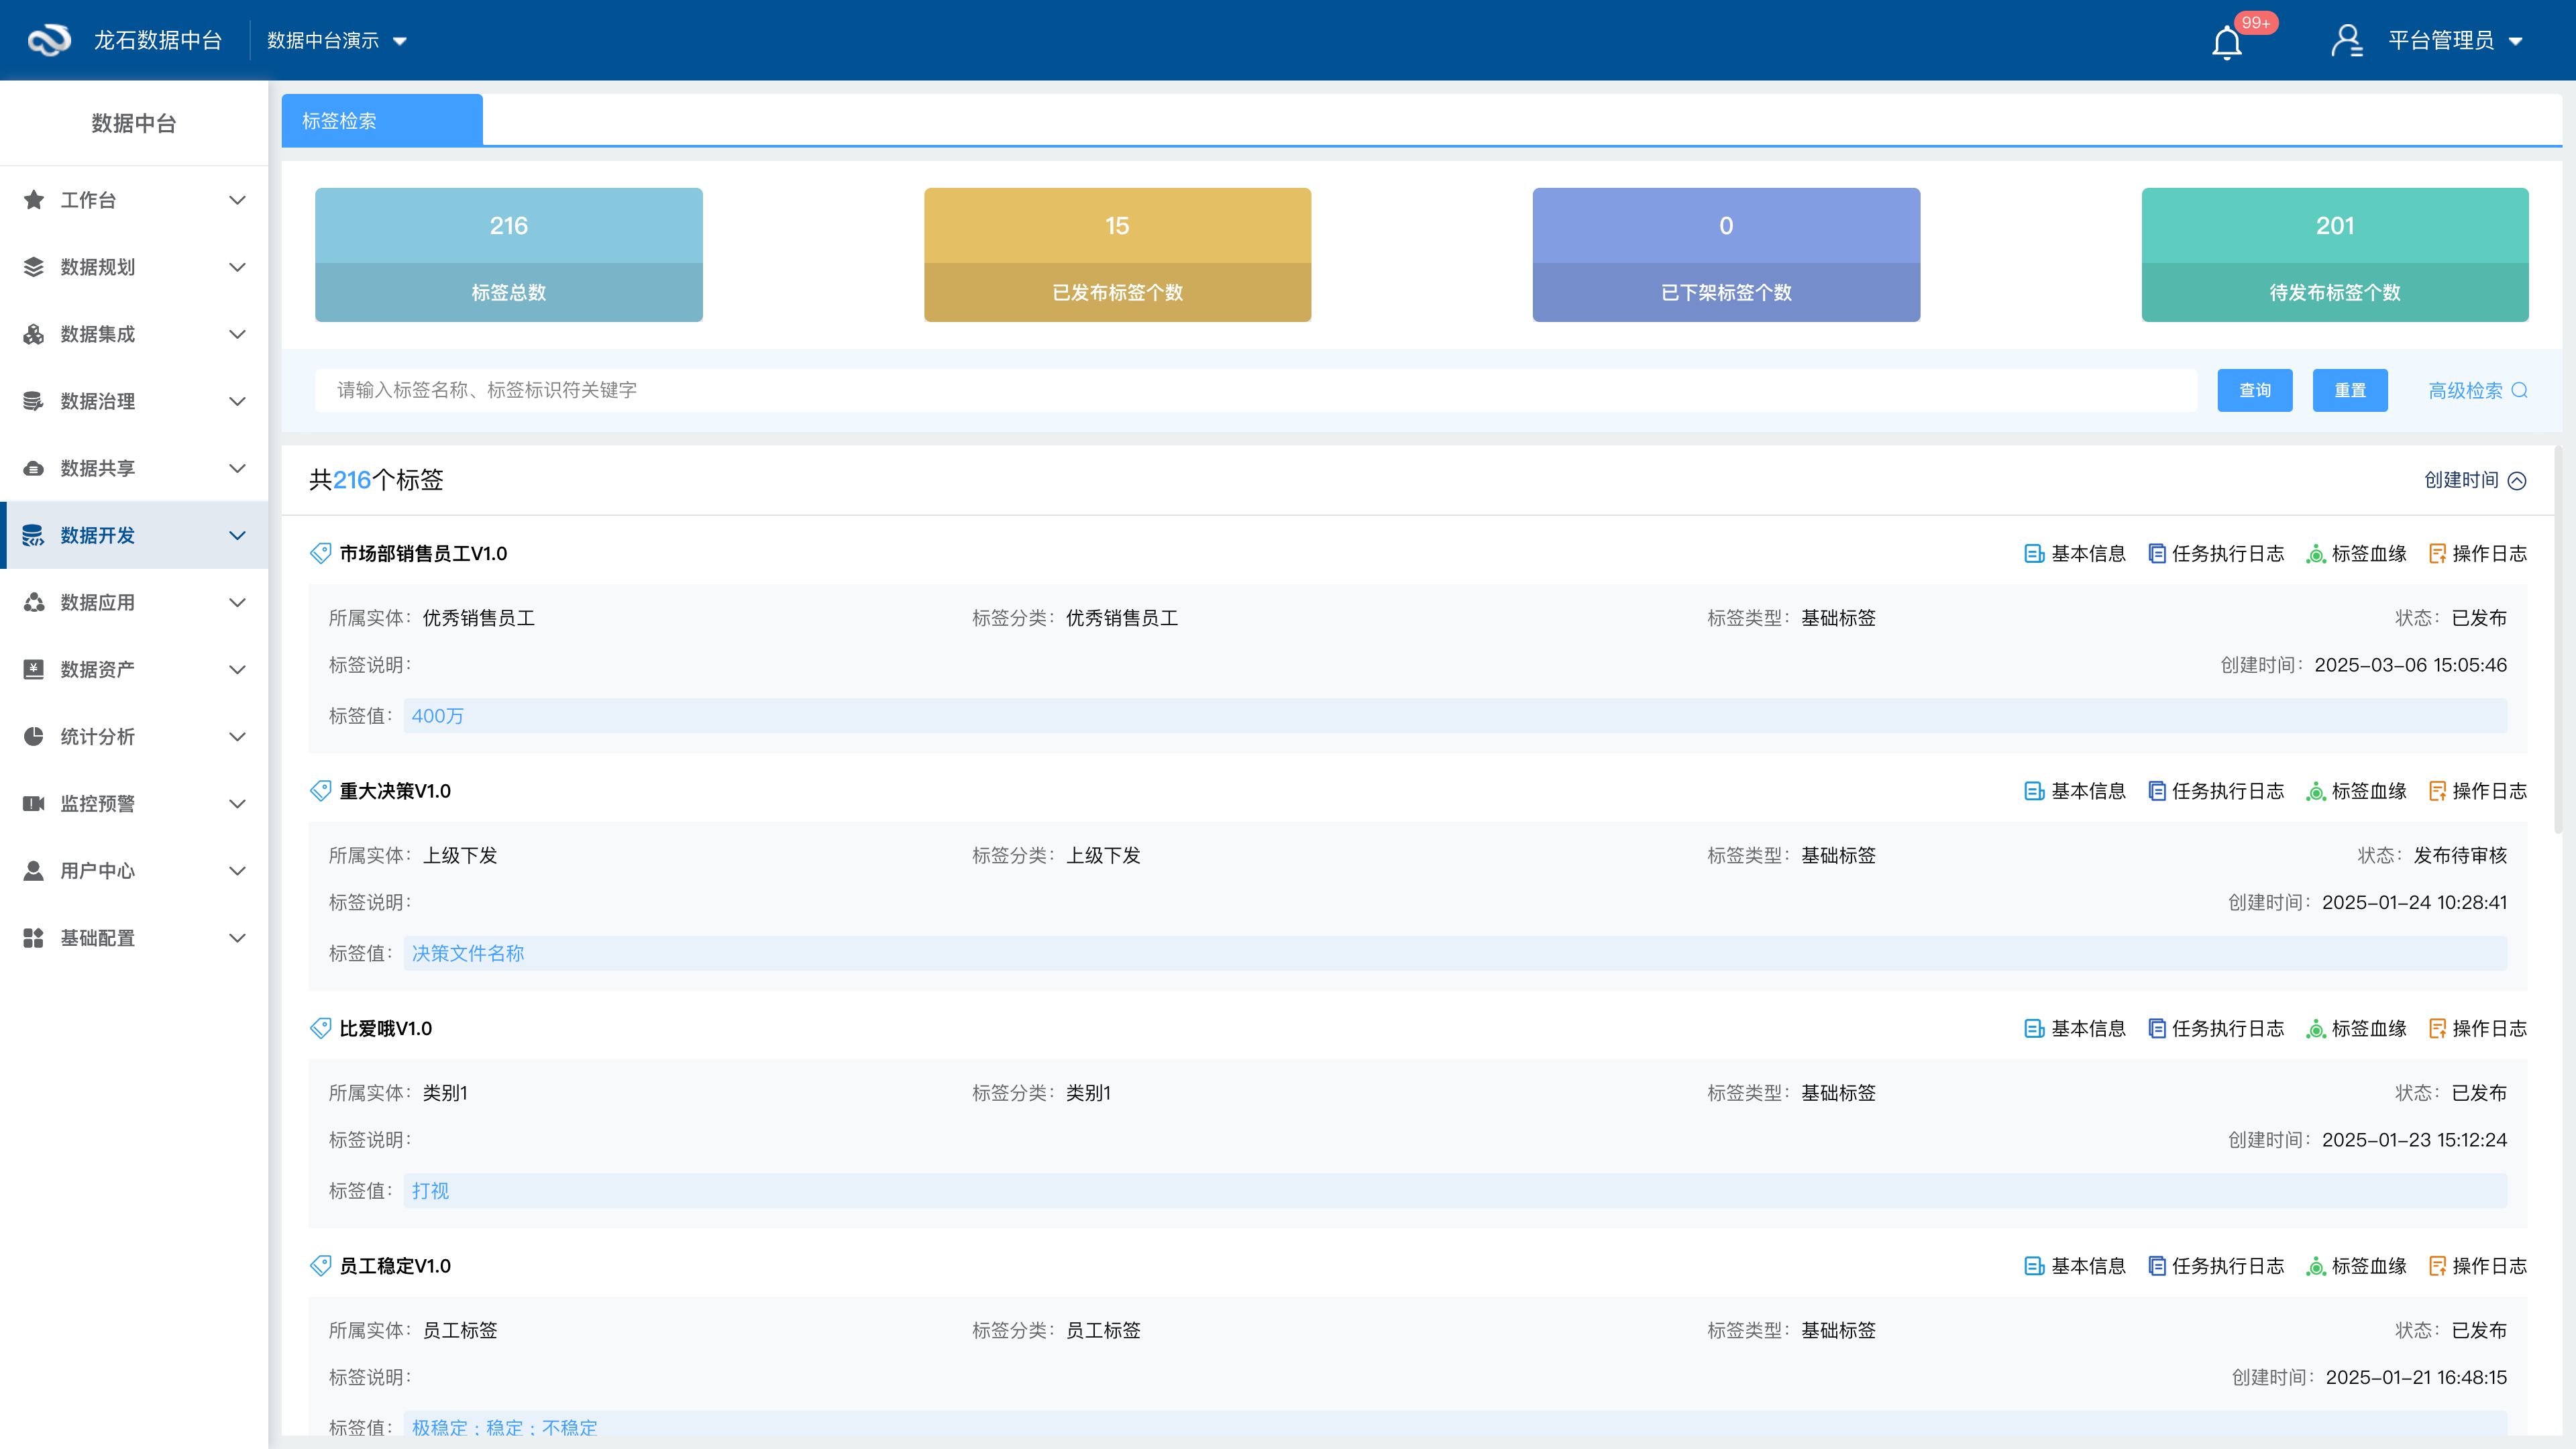
Task: Click the 查询 button
Action: [x=2254, y=390]
